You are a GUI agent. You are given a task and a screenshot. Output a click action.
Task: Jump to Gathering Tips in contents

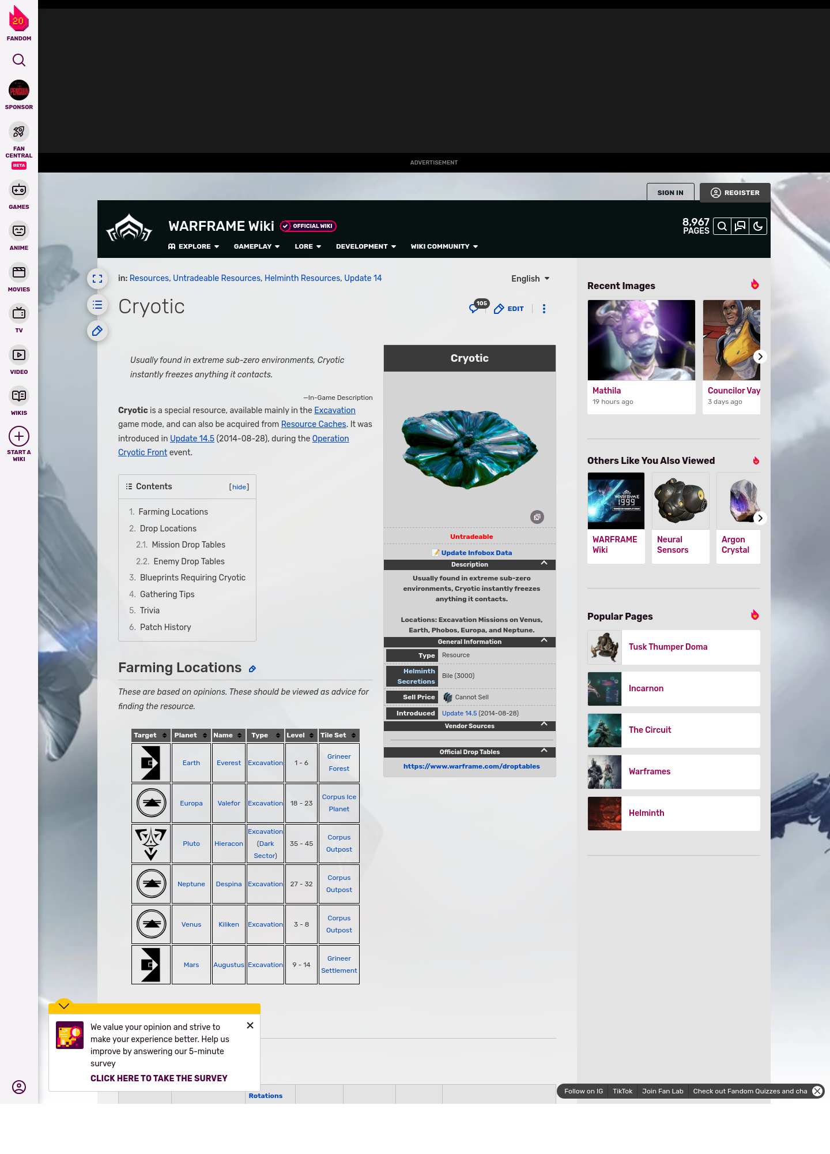click(167, 594)
